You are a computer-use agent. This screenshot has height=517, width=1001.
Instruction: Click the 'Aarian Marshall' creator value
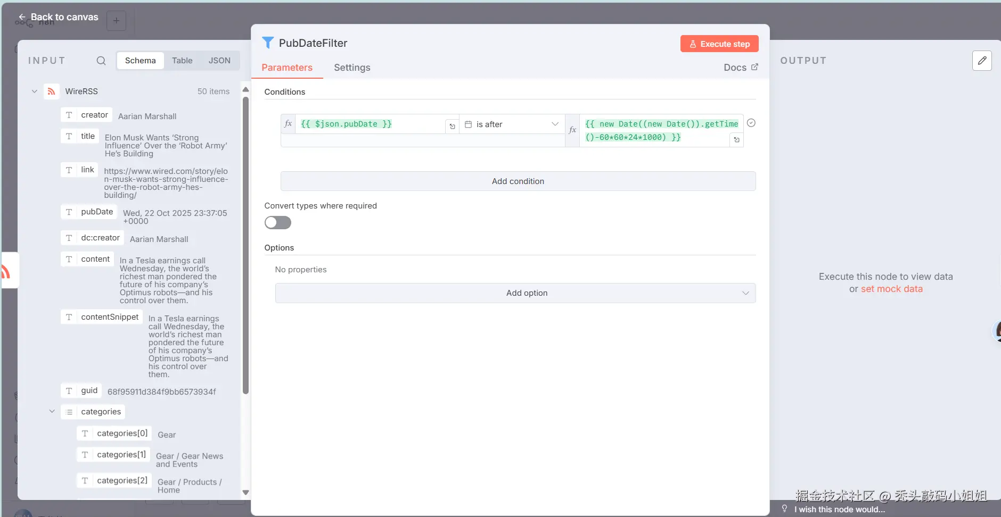pos(147,116)
